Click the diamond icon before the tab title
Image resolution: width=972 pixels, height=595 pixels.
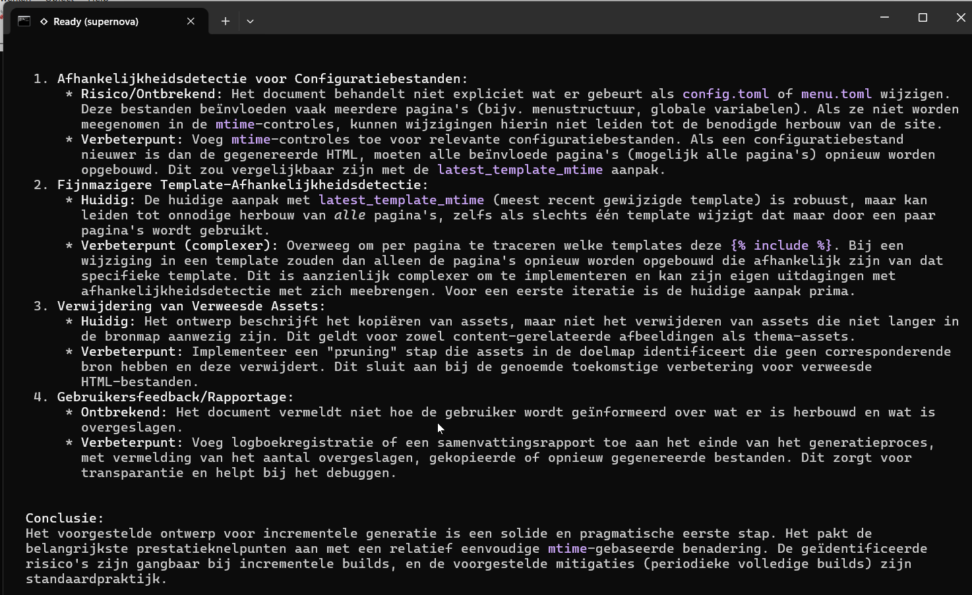[x=44, y=22]
